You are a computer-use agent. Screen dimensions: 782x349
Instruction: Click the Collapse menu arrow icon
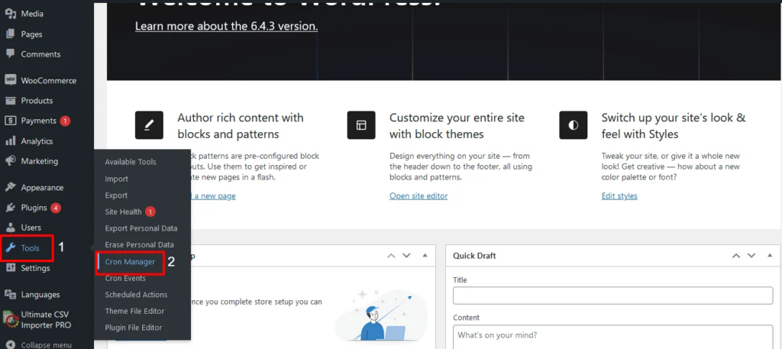(10, 344)
